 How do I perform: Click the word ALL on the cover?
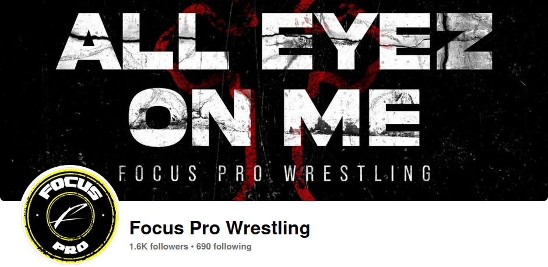tap(143, 41)
